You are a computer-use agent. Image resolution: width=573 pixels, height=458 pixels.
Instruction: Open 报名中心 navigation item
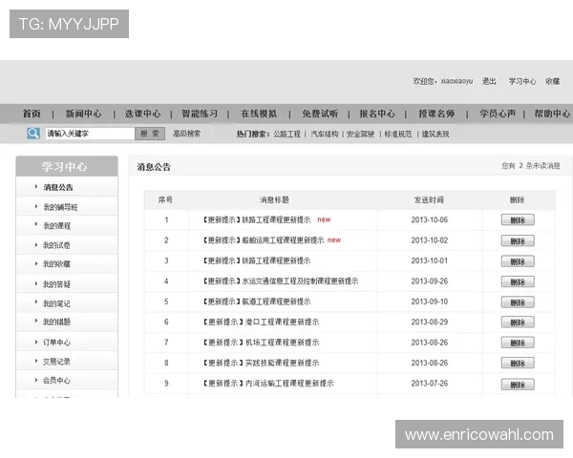pos(377,114)
